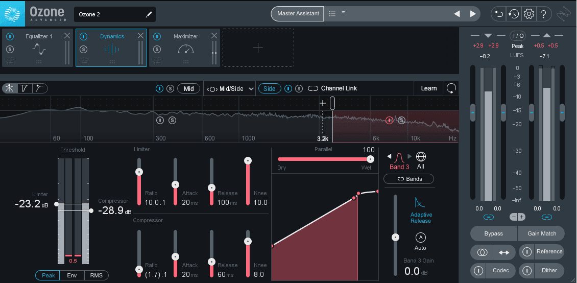Viewport: 577px width, 283px height.
Task: Open Maximizer module presets list
Action: [157, 60]
